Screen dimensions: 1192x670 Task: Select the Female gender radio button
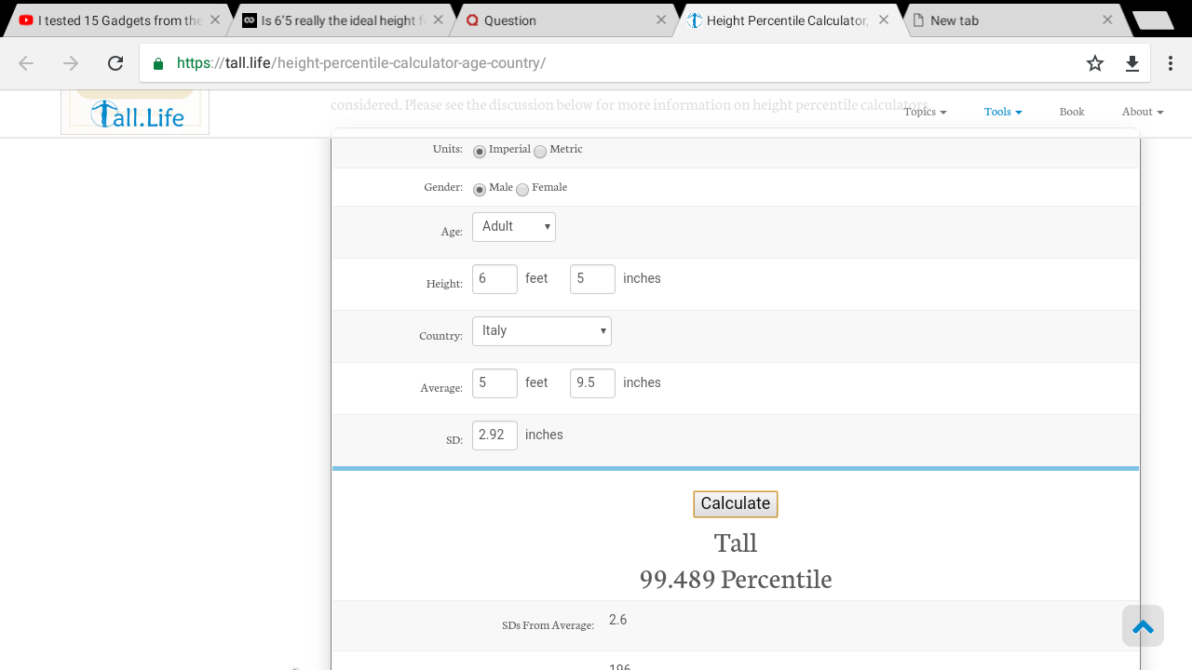click(x=522, y=190)
